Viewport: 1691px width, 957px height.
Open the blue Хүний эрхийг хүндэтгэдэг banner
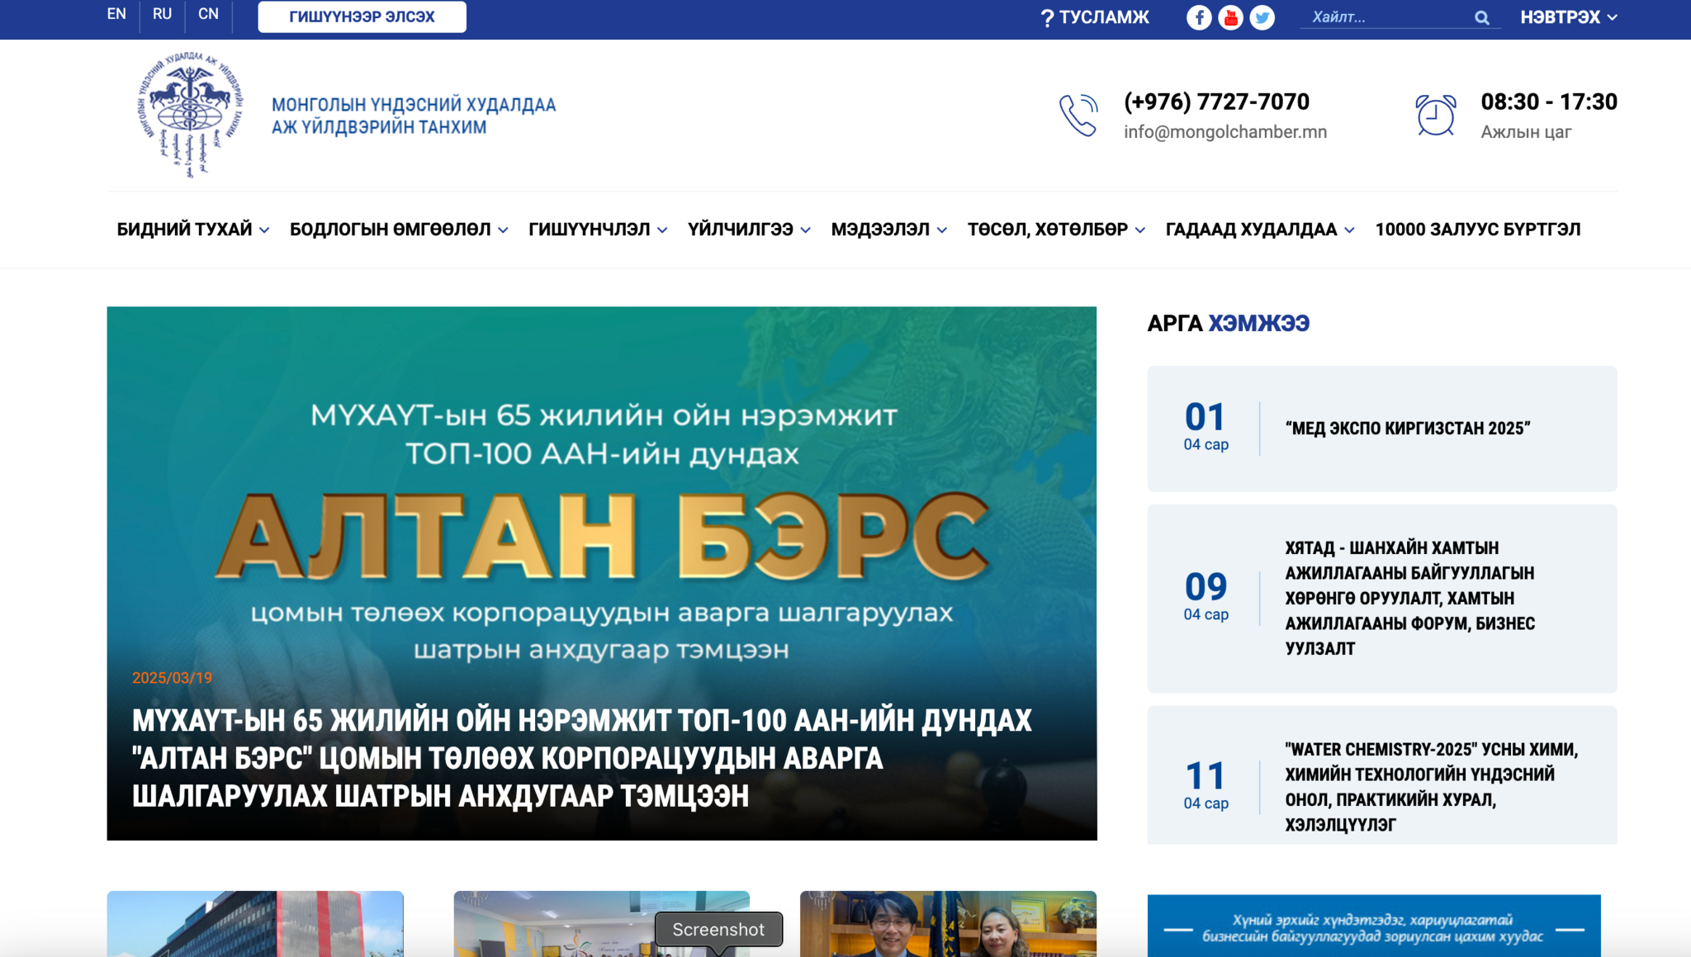point(1374,926)
